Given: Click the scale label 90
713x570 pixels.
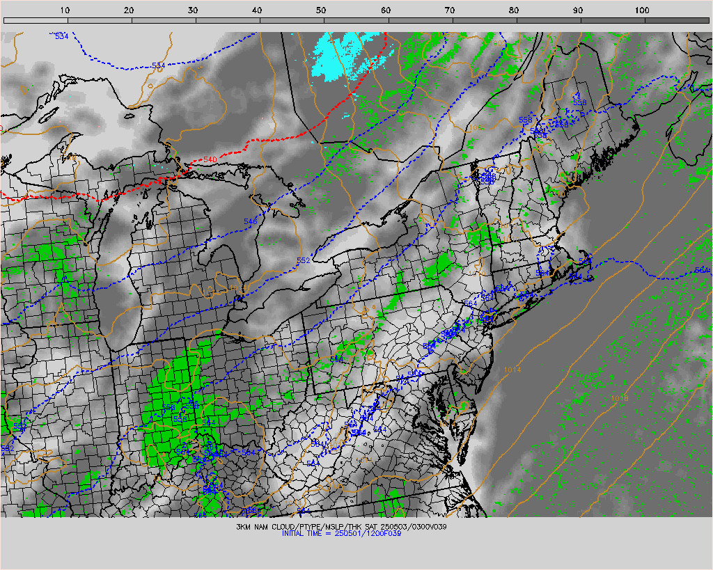Looking at the screenshot, I should (578, 10).
